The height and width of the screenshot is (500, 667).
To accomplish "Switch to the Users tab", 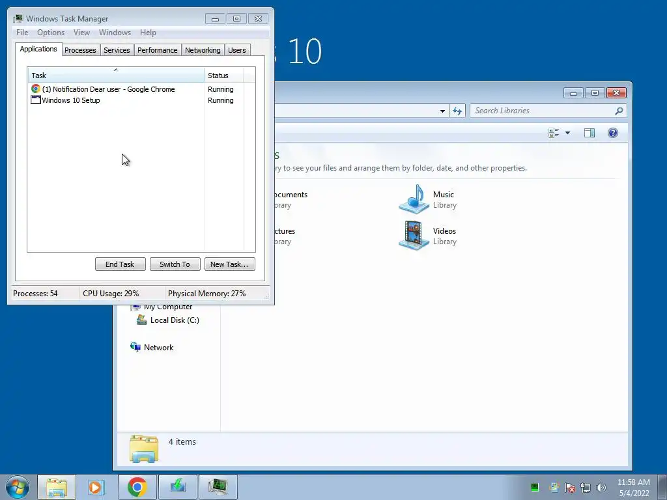I will pyautogui.click(x=237, y=50).
